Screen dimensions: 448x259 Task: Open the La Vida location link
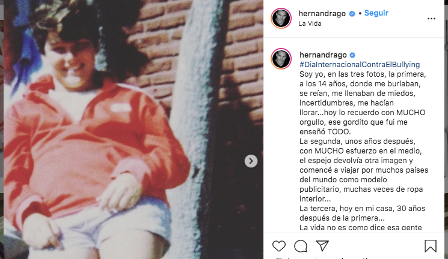pyautogui.click(x=310, y=23)
